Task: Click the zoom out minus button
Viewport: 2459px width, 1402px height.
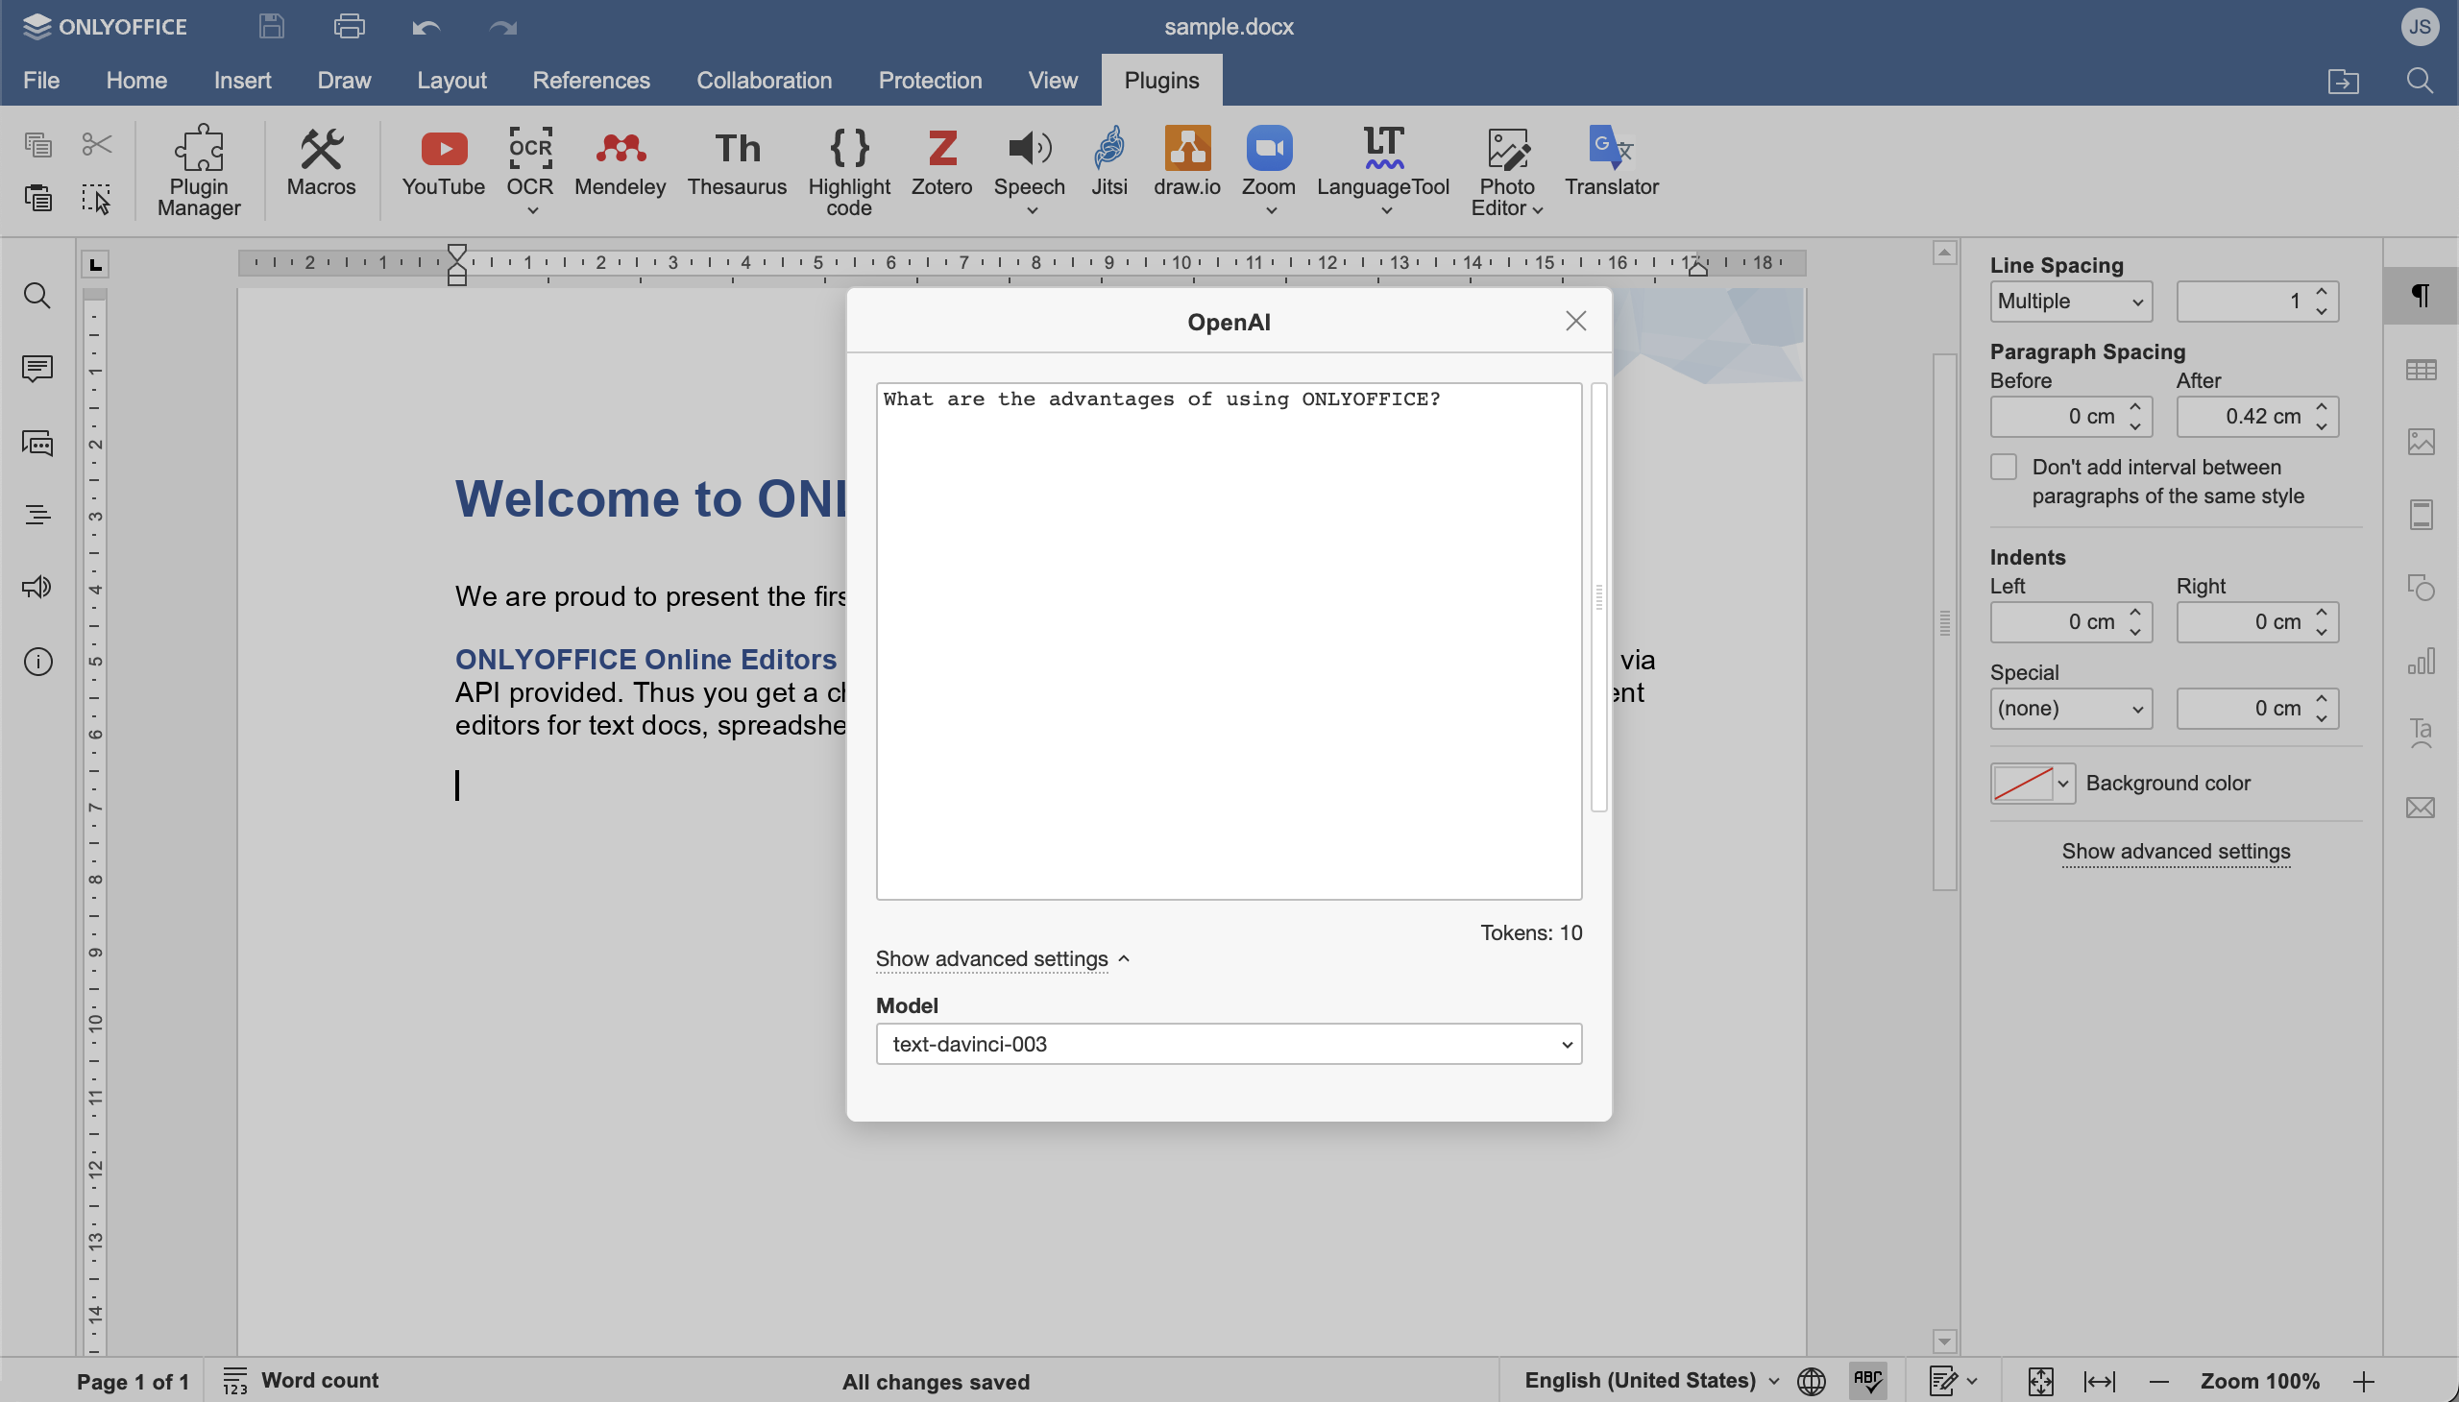Action: 2158,1381
